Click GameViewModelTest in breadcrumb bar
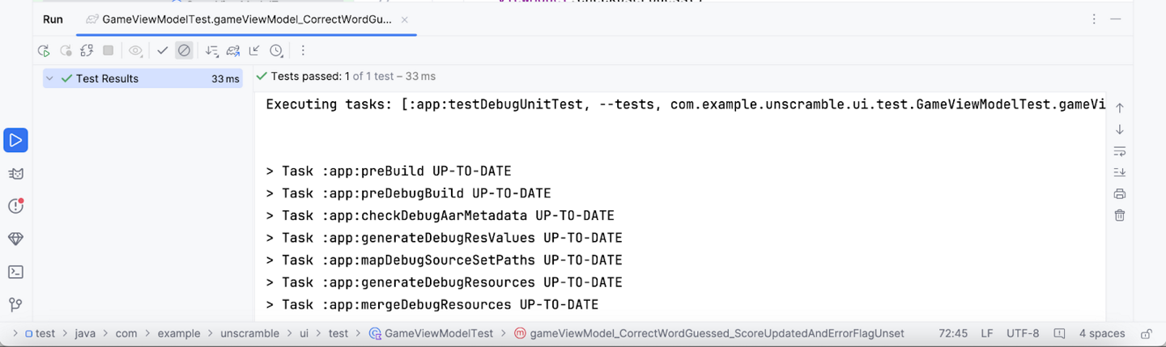The width and height of the screenshot is (1166, 347). (438, 333)
